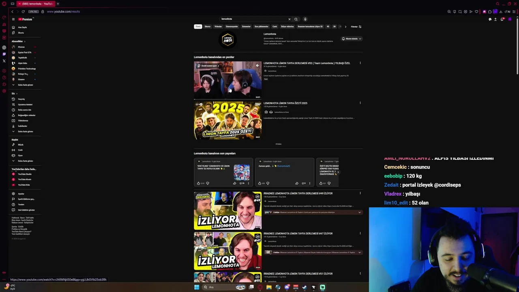Image resolution: width=519 pixels, height=292 pixels.
Task: Show next community posts arrow
Action: tap(338, 172)
